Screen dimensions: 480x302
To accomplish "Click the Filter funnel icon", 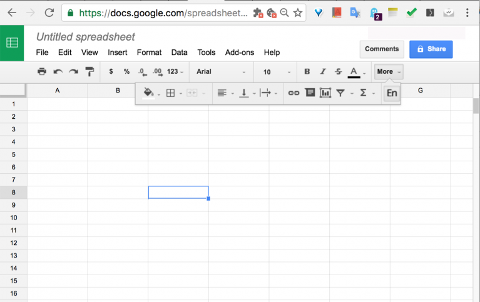I will [x=340, y=93].
